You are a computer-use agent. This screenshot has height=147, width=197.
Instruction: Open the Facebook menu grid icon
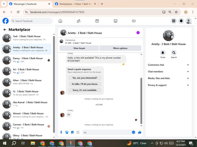tap(174, 21)
